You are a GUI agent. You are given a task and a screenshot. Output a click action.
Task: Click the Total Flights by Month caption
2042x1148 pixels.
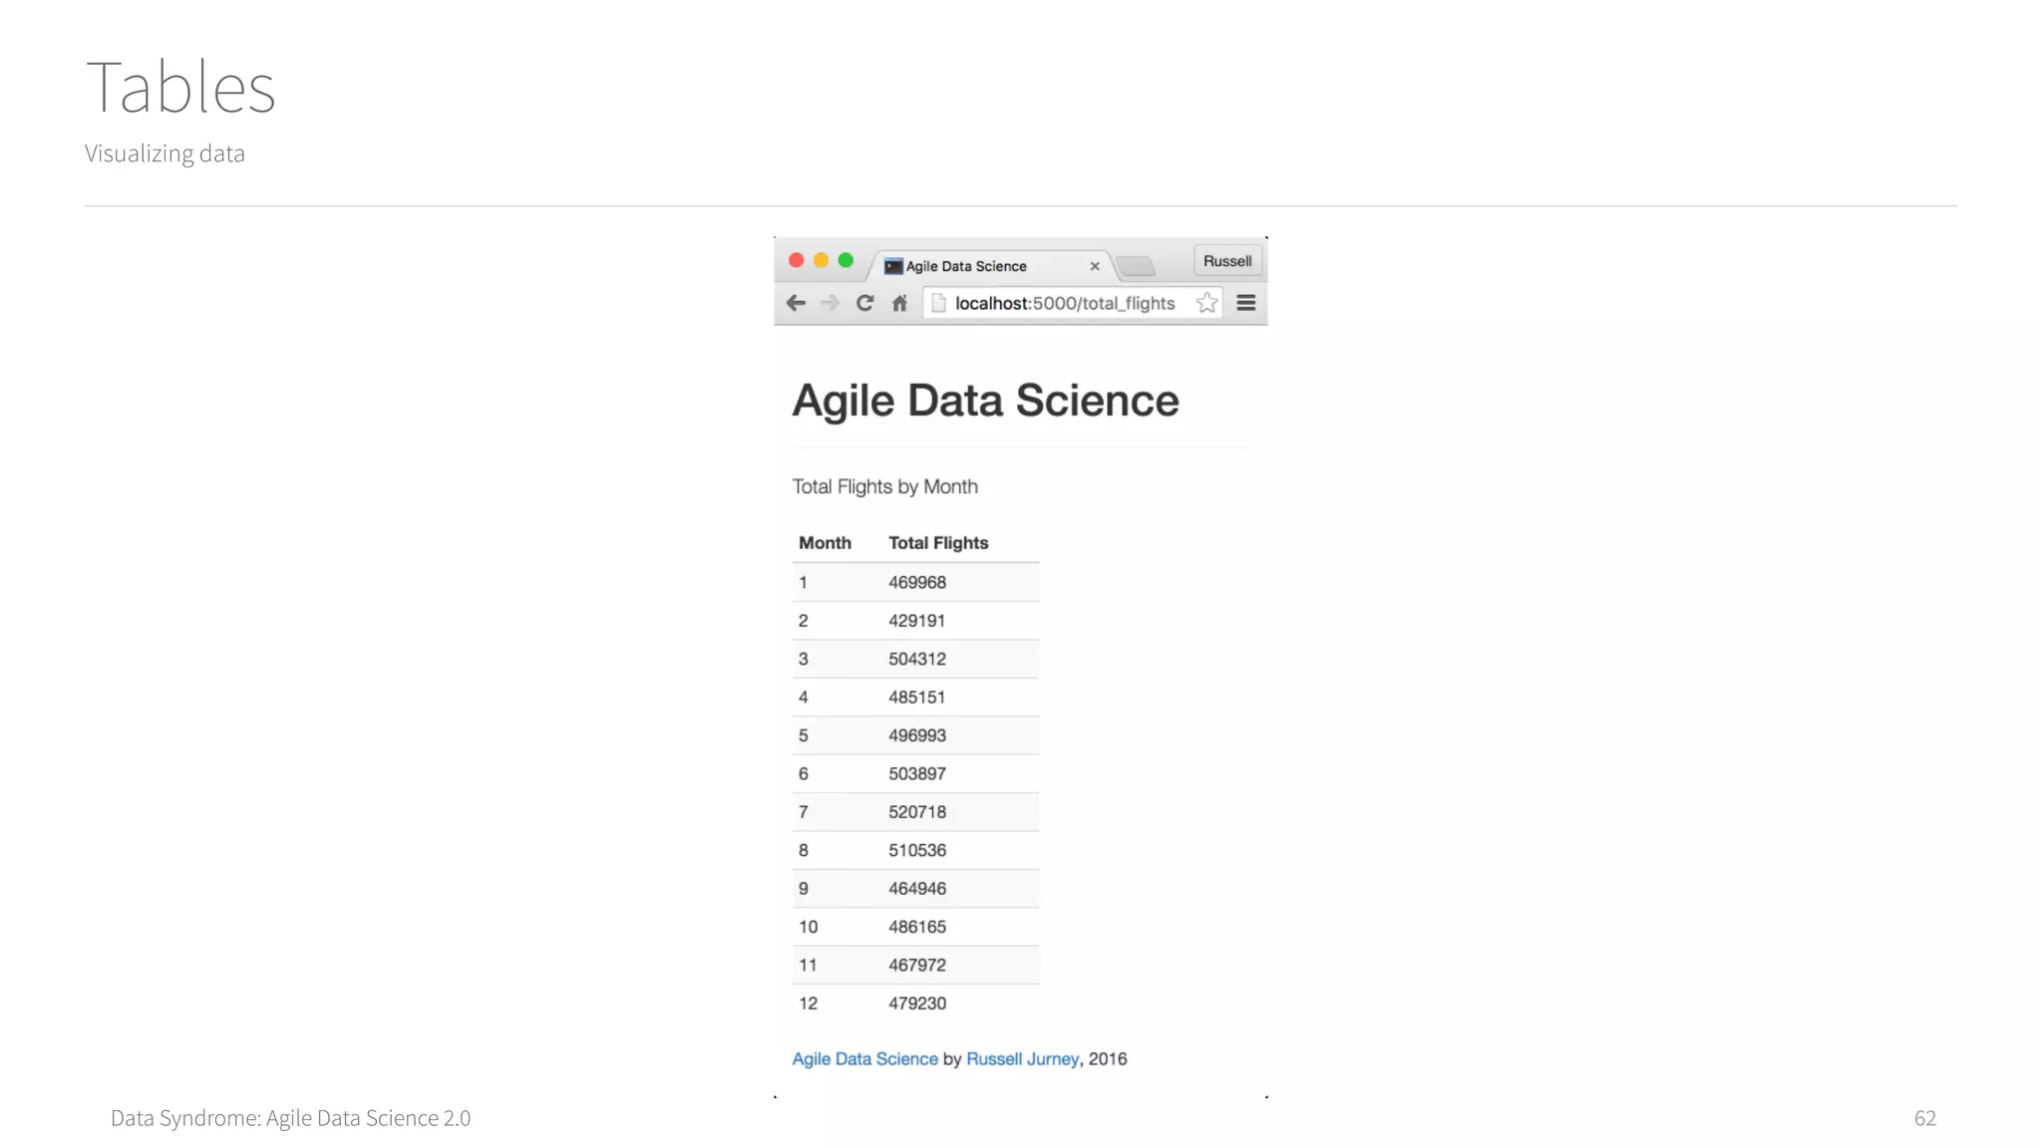[884, 486]
